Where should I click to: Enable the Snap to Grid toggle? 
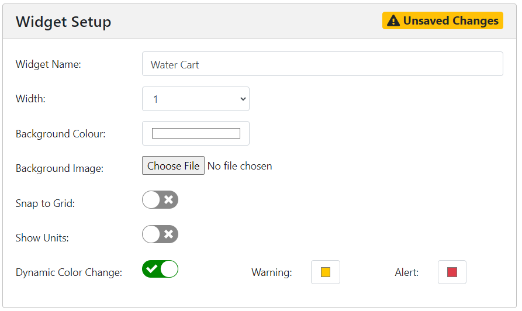[x=160, y=200]
